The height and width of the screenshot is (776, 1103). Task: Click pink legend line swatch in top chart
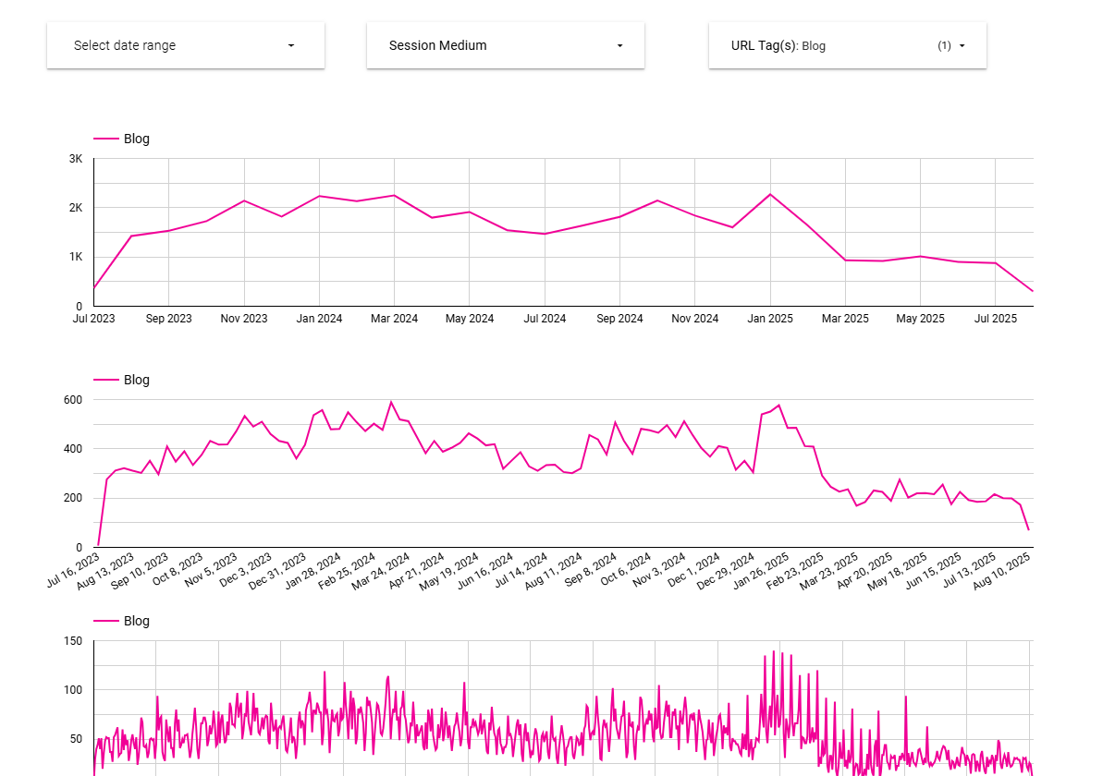pos(106,139)
